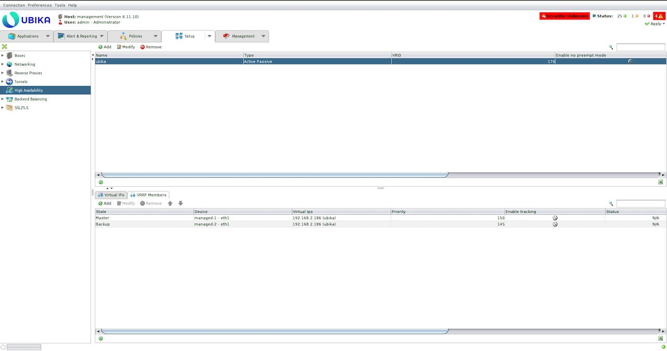Viewport: 667px width, 351px height.
Task: Click Remove in the upper toolbar
Action: [x=151, y=47]
